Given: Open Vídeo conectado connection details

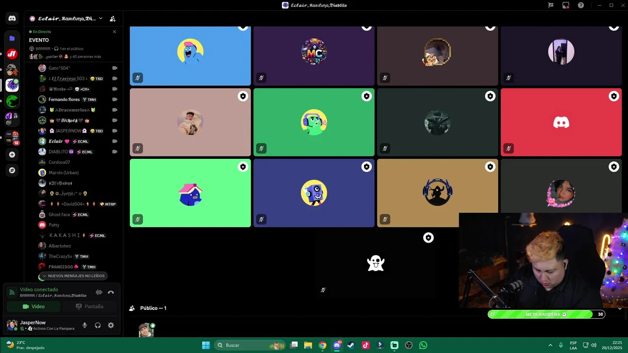Looking at the screenshot, I should tap(39, 290).
